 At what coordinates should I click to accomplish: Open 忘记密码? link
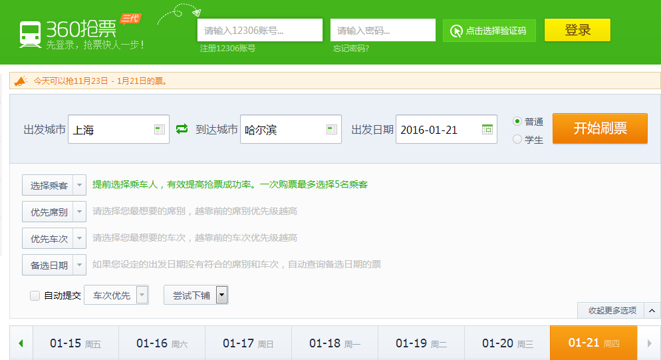click(x=351, y=49)
